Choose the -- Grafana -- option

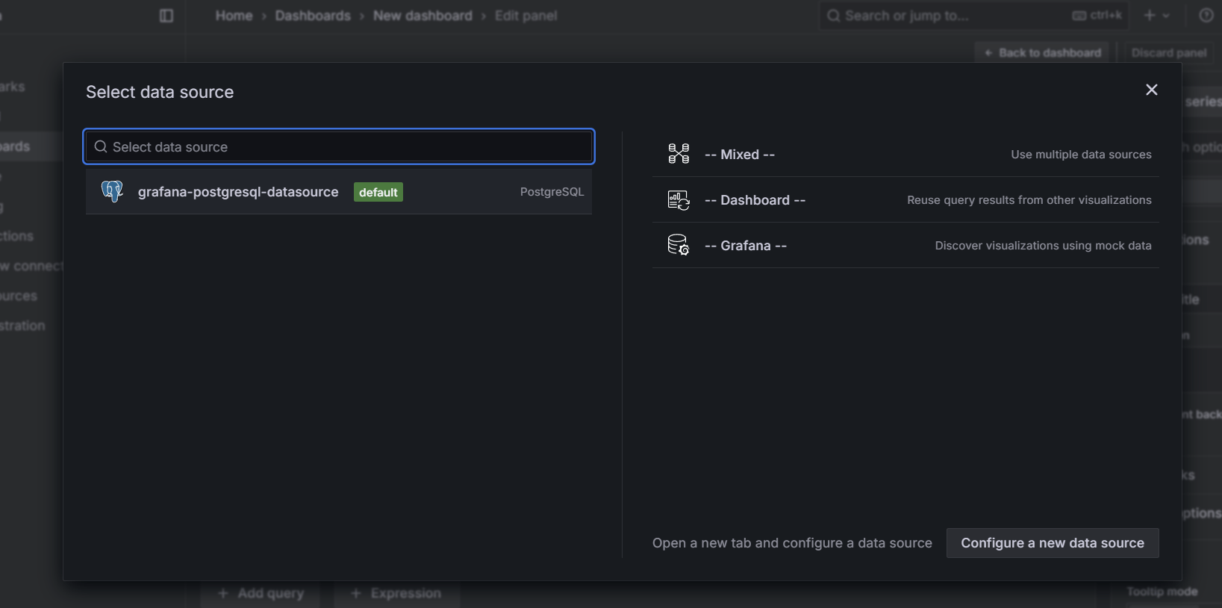pos(905,246)
